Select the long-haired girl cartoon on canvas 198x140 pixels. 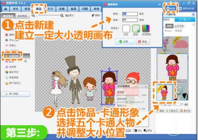click(x=58, y=89)
